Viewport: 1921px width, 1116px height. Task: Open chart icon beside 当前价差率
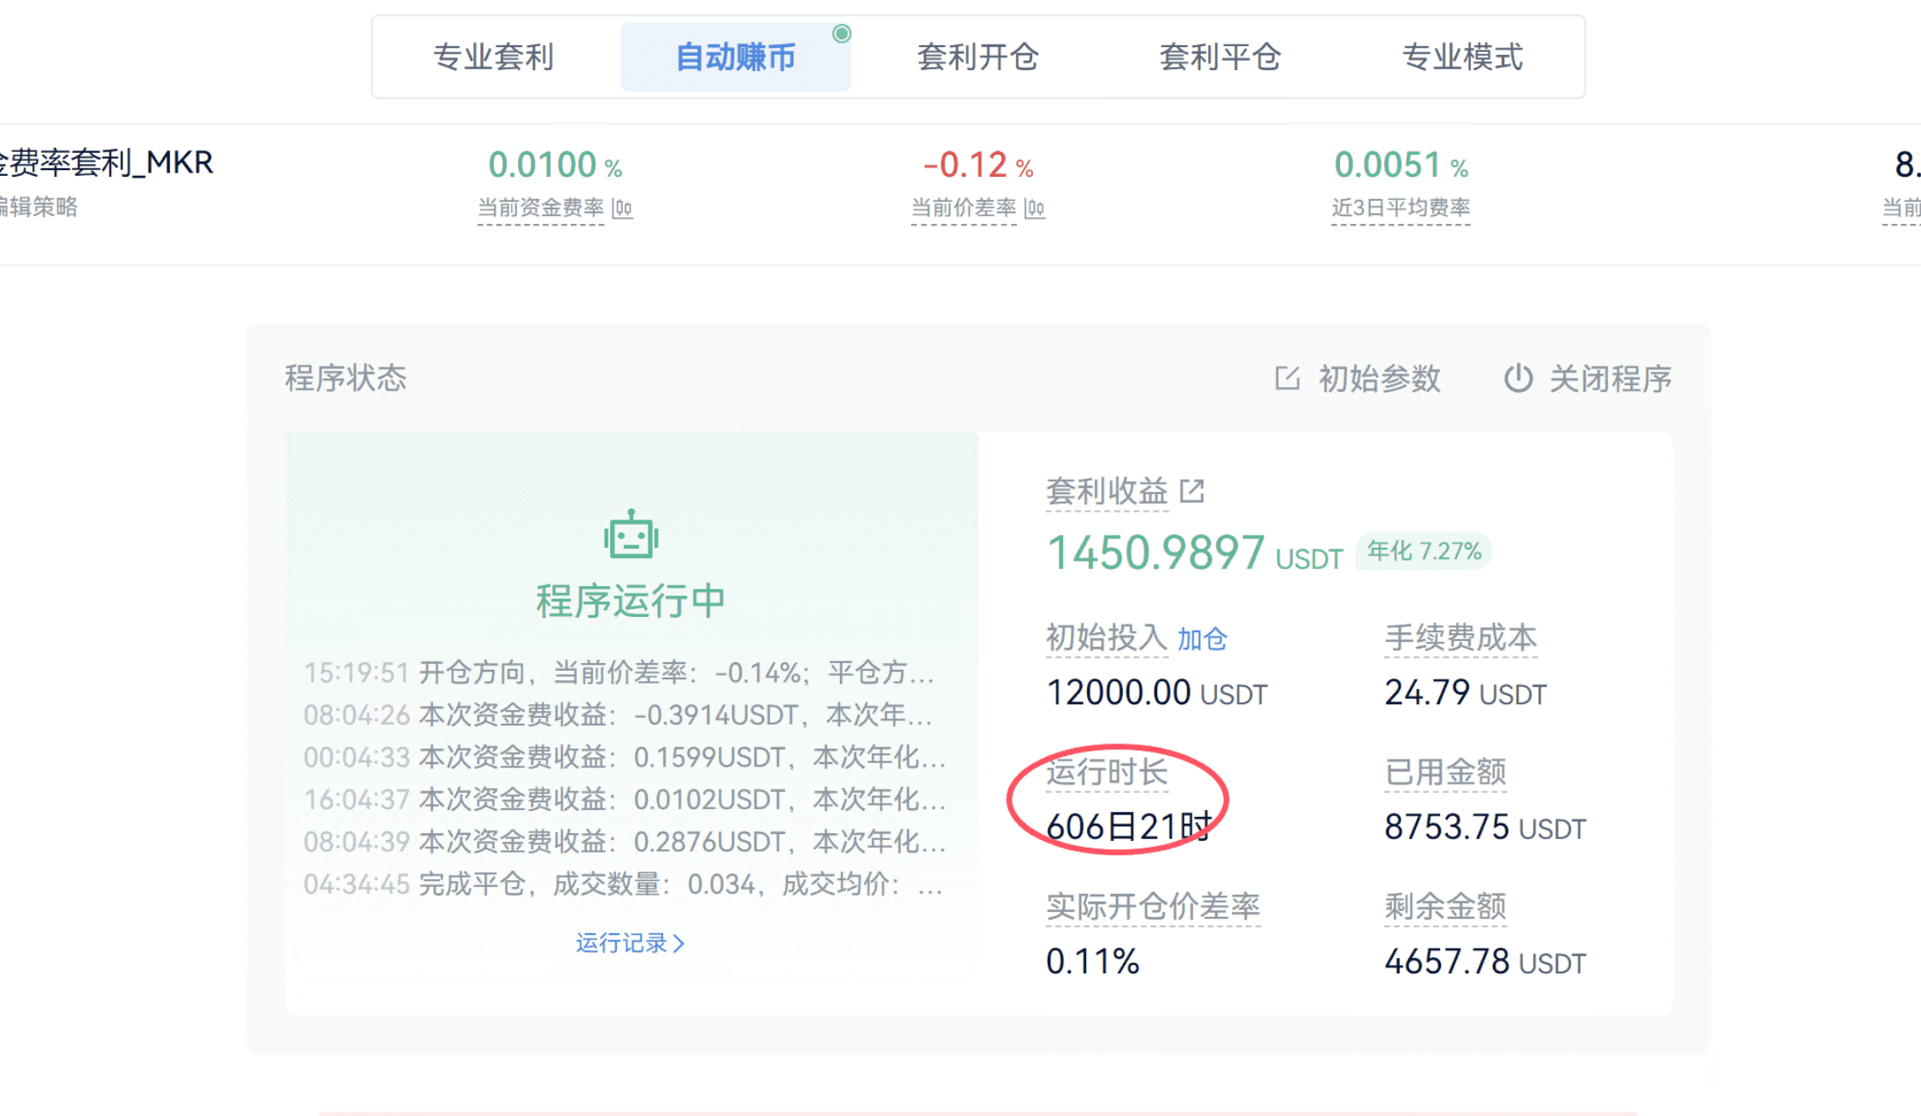[1035, 208]
